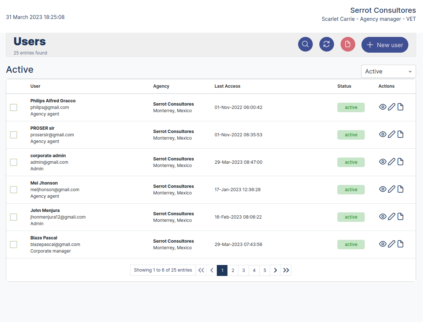Tick the checkbox beside Blaze Pascal
The width and height of the screenshot is (423, 322).
coord(14,244)
